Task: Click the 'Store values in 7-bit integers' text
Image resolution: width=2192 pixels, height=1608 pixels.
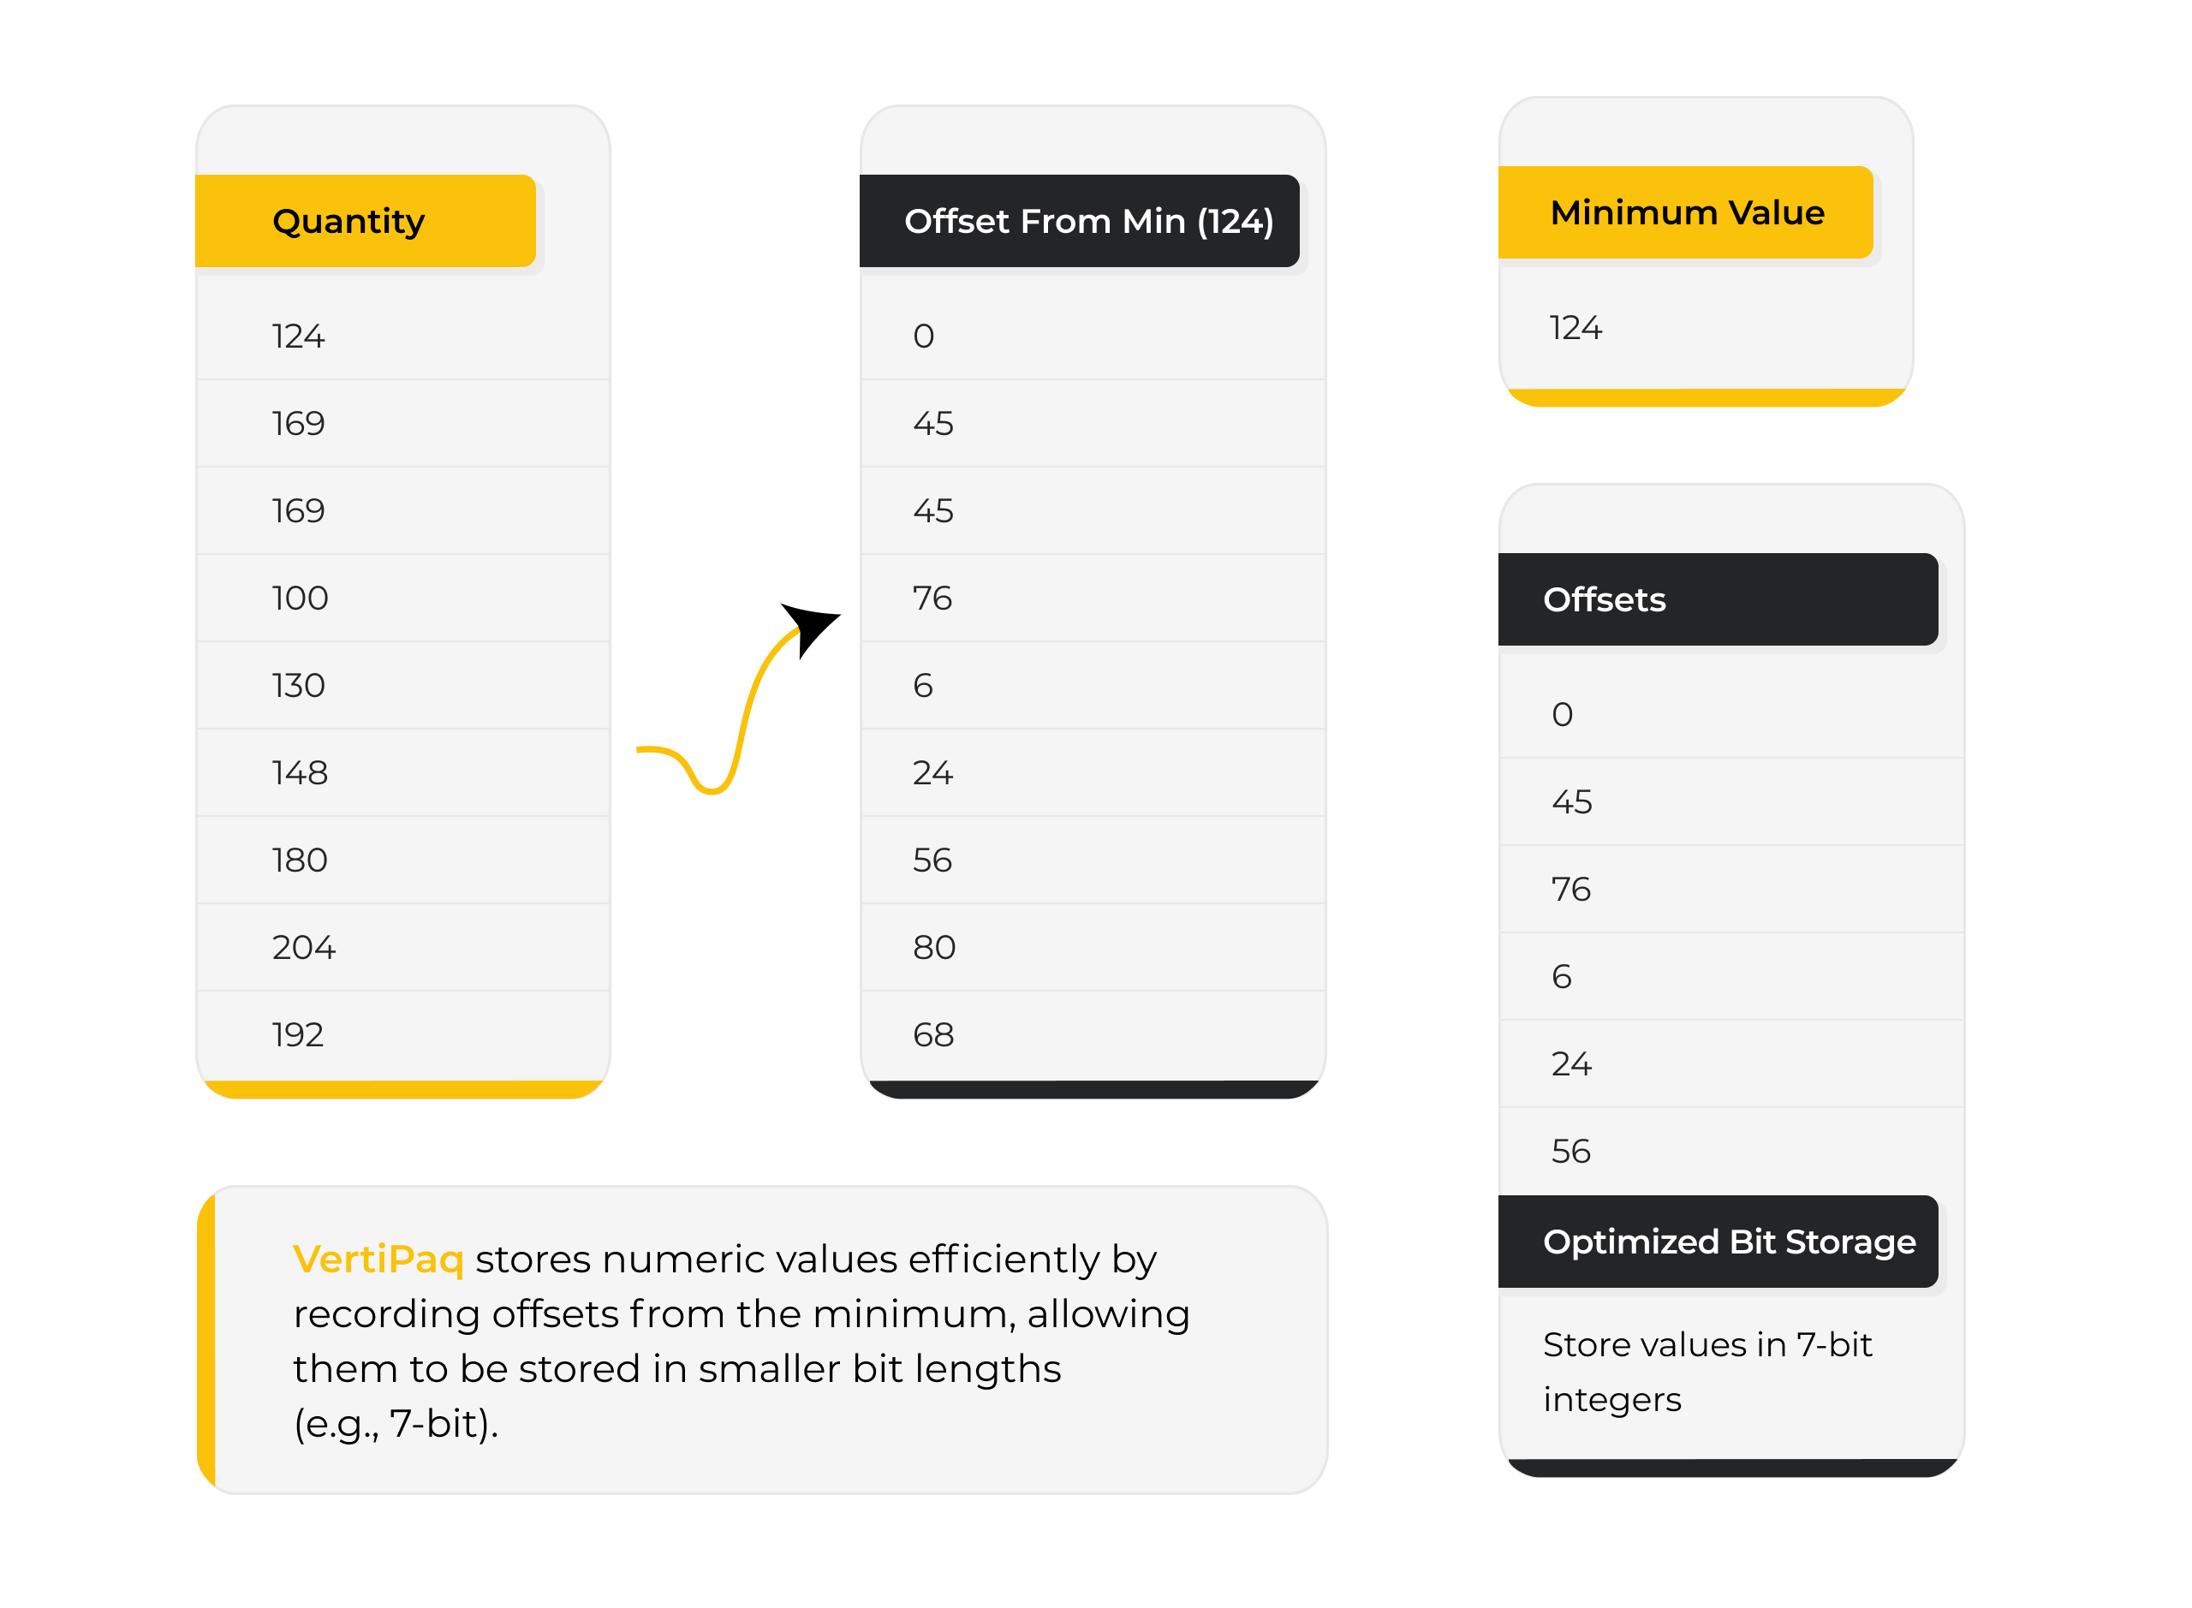Action: point(1707,1372)
